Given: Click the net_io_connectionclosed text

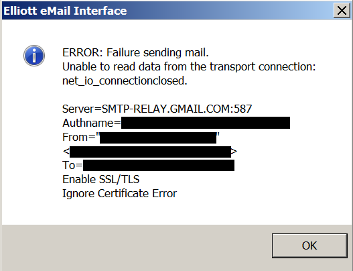Looking at the screenshot, I should 125,80.
